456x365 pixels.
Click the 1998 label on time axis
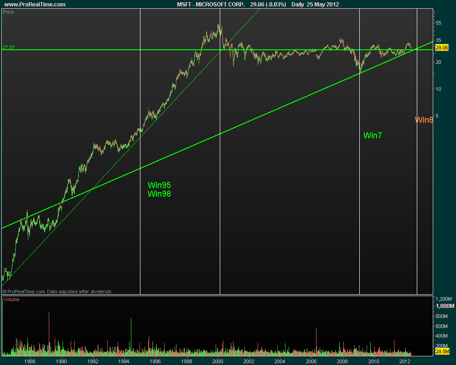tap(187, 361)
